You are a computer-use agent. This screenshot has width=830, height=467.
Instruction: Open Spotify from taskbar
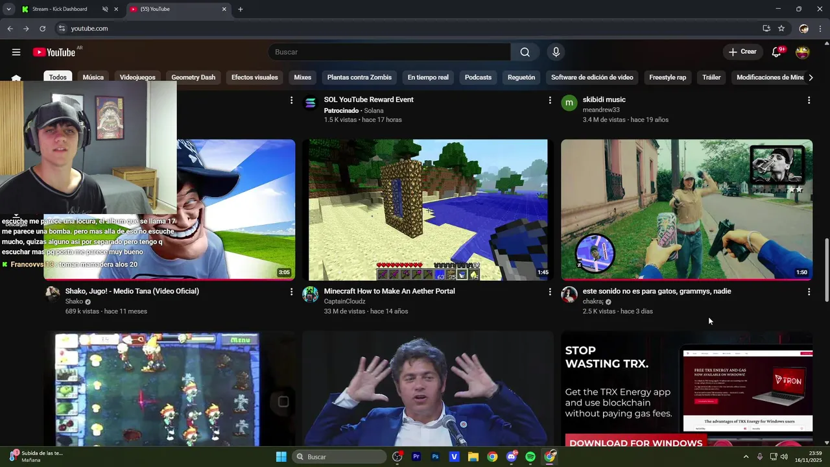530,457
